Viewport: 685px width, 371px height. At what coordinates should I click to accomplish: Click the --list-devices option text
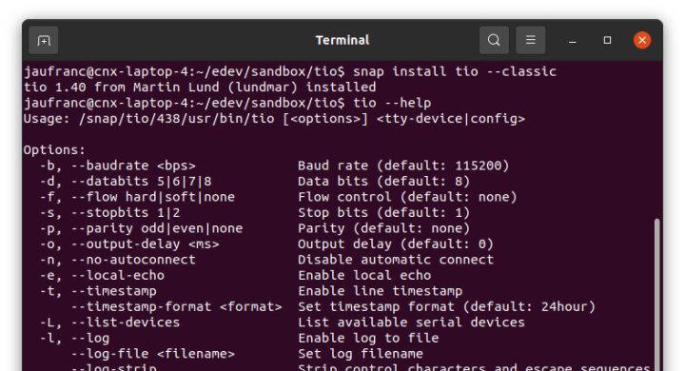pyautogui.click(x=126, y=322)
